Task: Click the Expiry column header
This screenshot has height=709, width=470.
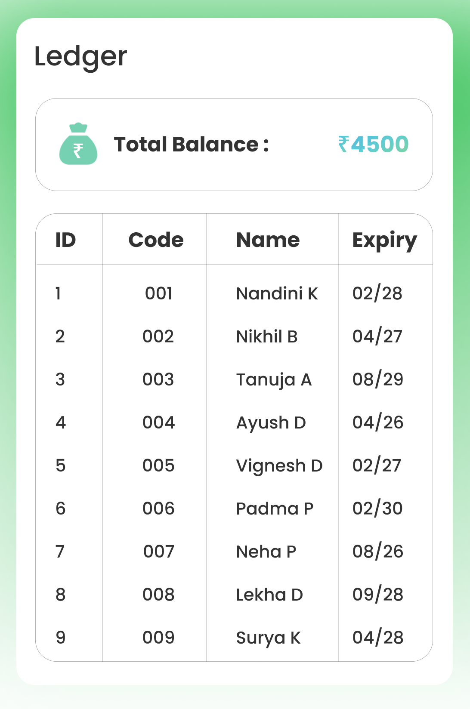Action: 384,240
